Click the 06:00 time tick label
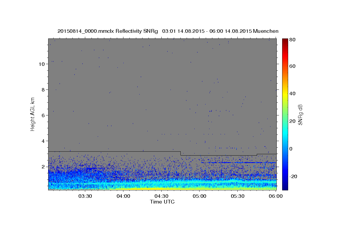The image size is (342, 228). pos(276,196)
